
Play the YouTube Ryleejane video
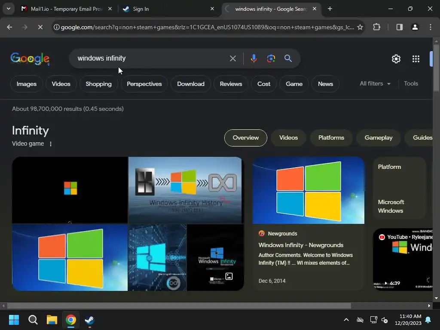(x=403, y=260)
